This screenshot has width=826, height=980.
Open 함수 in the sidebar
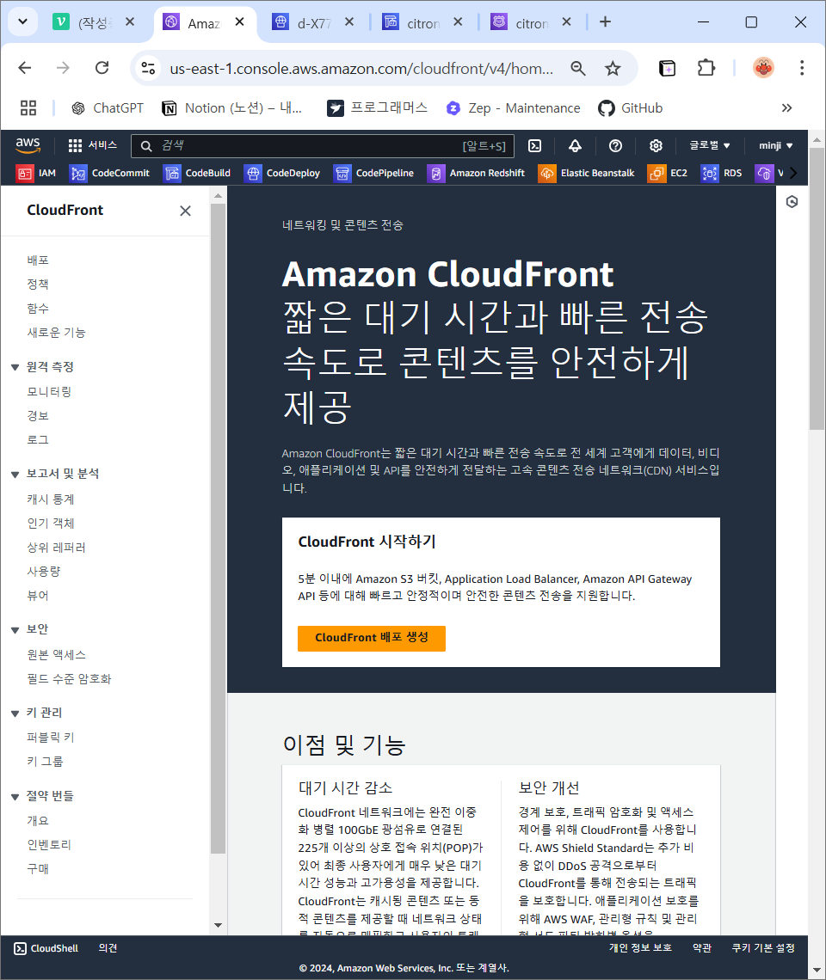[x=38, y=309]
